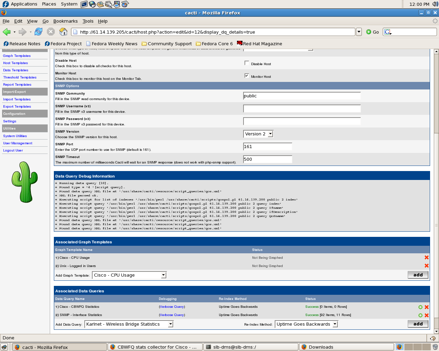Open the Help menu
The image size is (439, 351).
(103, 21)
